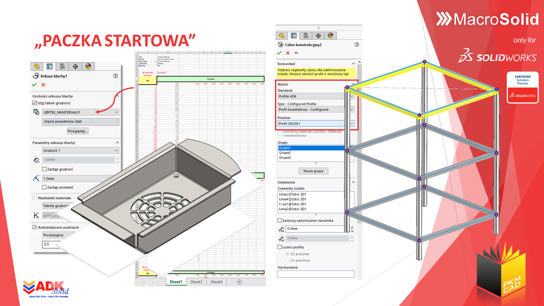544x306 pixels.
Task: Click G1 gap 0.0mm input field
Action: coord(317,229)
